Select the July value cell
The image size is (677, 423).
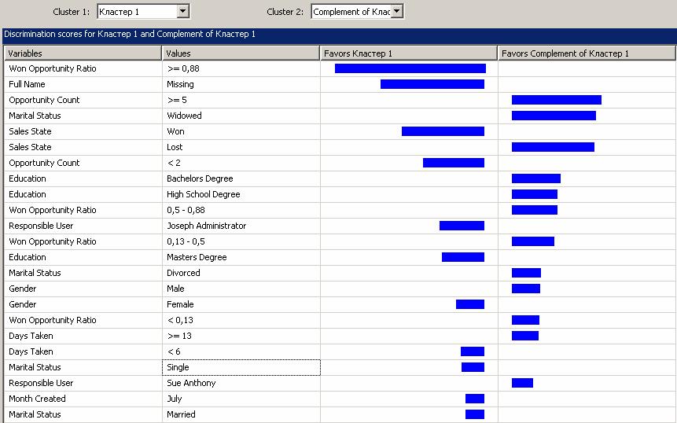(241, 399)
